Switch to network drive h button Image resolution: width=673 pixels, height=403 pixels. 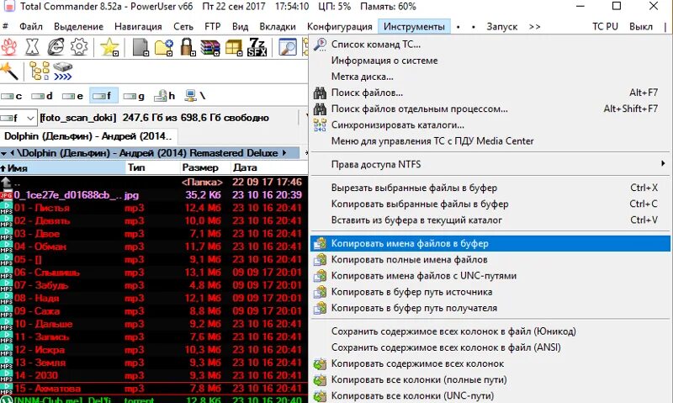pyautogui.click(x=165, y=96)
